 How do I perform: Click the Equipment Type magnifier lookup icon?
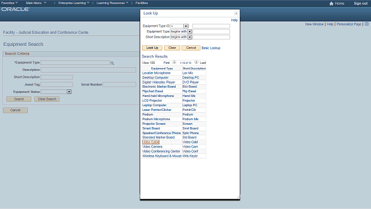(x=112, y=63)
